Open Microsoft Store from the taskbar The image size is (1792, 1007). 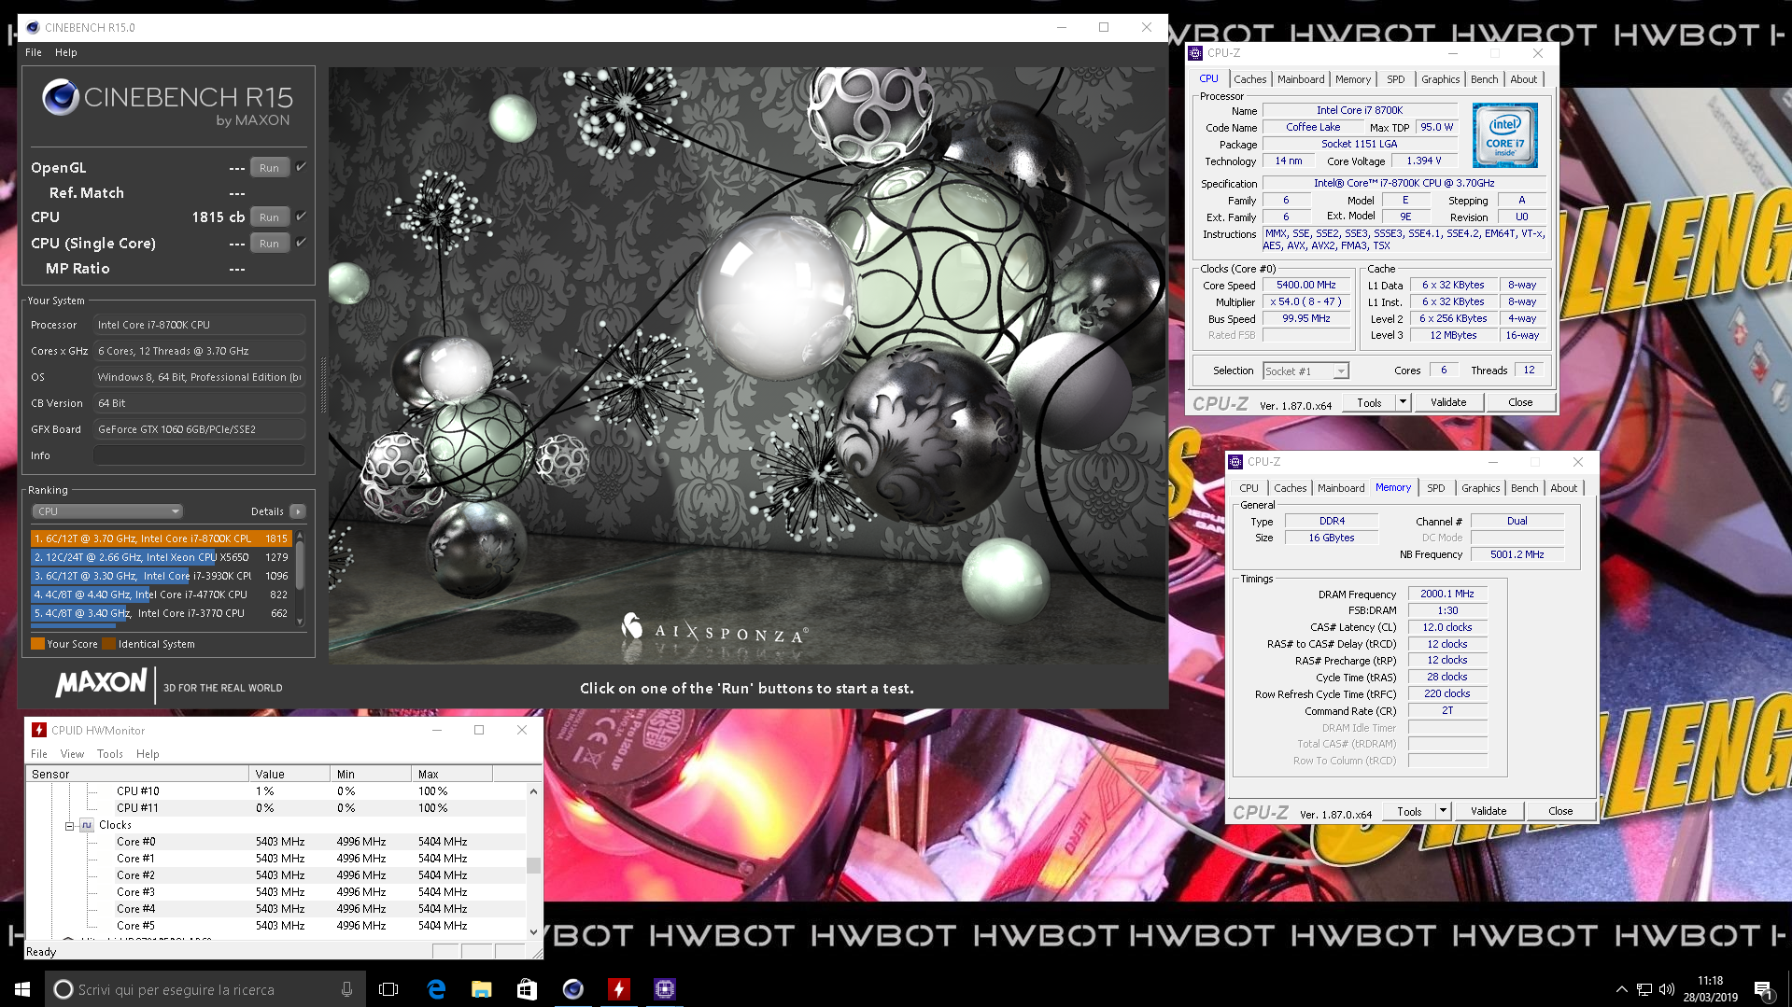(x=527, y=989)
